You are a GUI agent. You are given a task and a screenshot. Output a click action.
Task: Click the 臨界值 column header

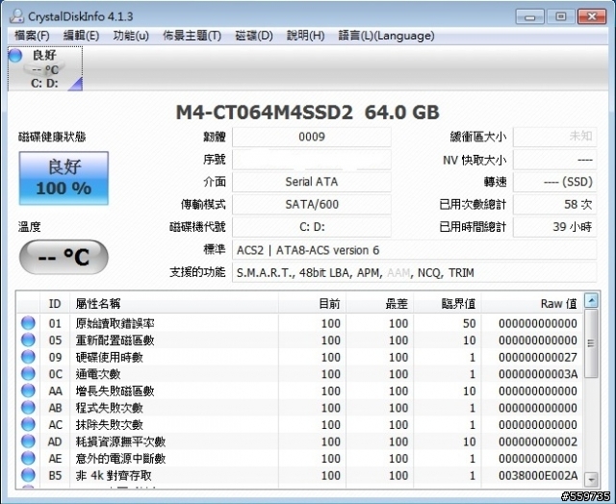(448, 303)
